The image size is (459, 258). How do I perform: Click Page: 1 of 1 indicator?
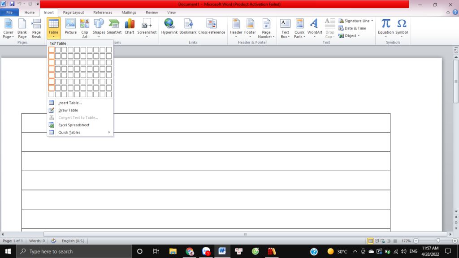[x=13, y=241]
